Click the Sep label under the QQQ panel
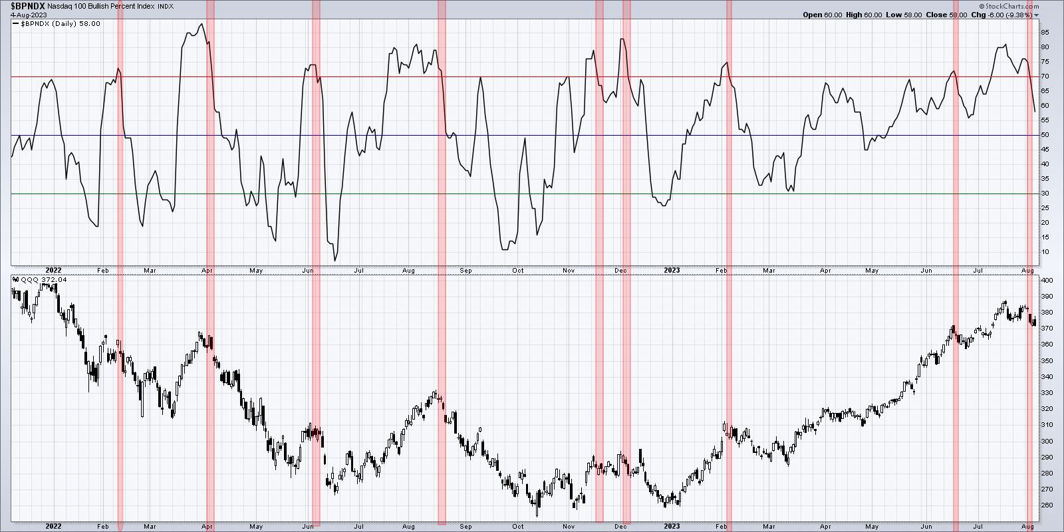The height and width of the screenshot is (532, 1064). coord(465,527)
